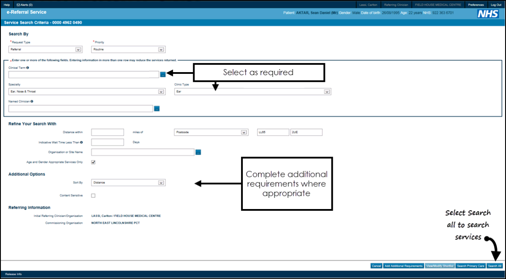Image resolution: width=506 pixels, height=279 pixels.
Task: Open the Priority dropdown
Action: [128, 50]
